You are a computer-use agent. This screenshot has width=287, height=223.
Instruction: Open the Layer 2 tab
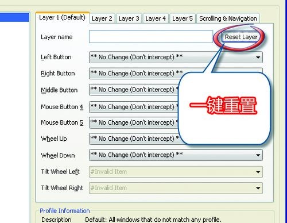[102, 18]
